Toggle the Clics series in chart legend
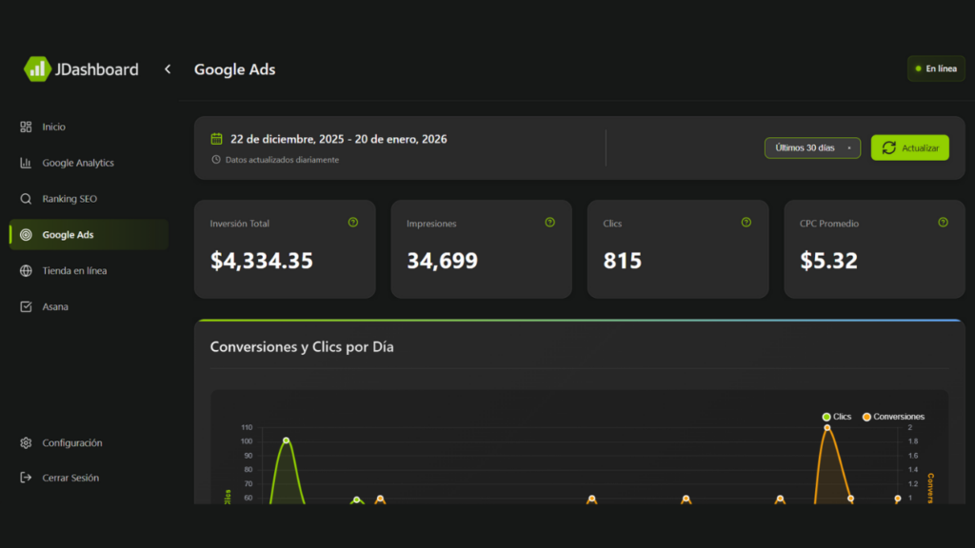 pos(837,417)
